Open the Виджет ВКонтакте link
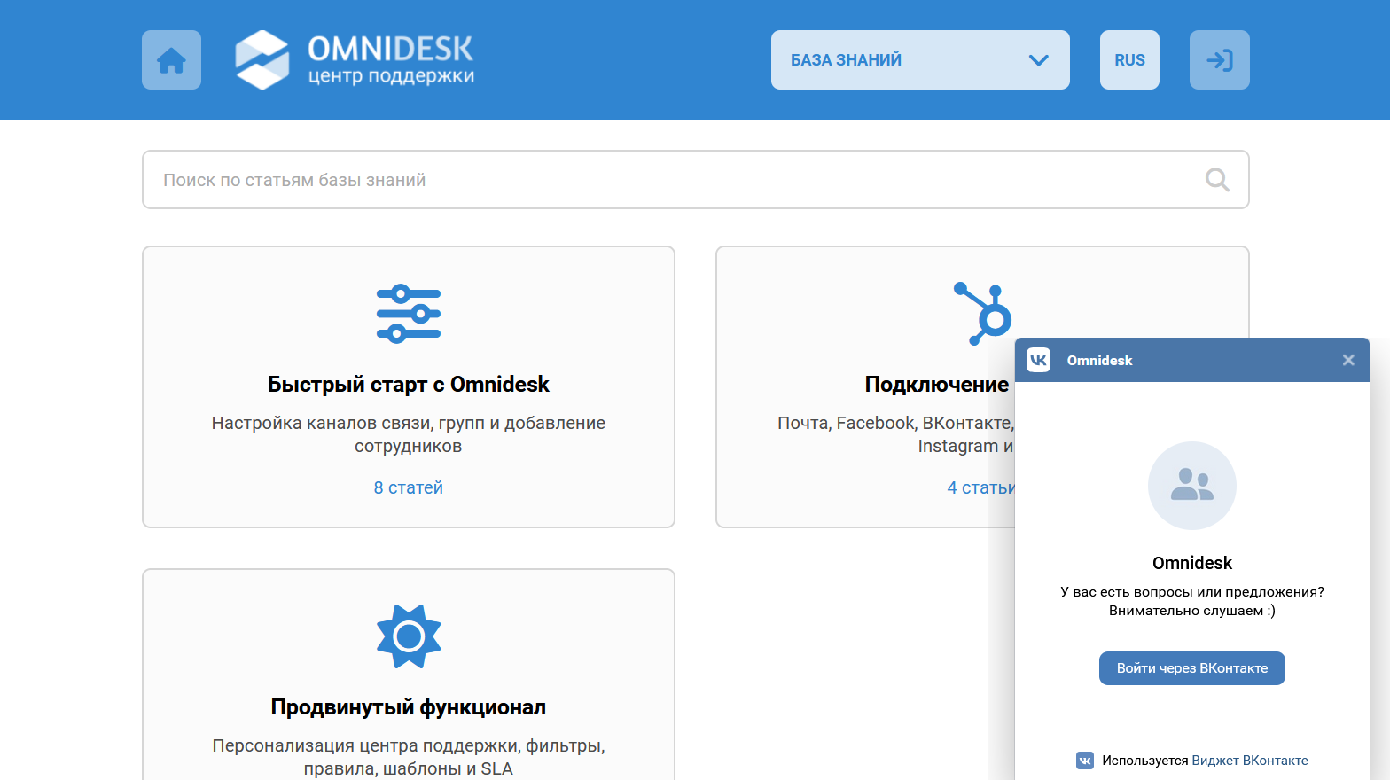 tap(1250, 760)
